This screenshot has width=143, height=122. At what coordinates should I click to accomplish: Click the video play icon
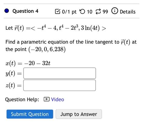point(46,99)
